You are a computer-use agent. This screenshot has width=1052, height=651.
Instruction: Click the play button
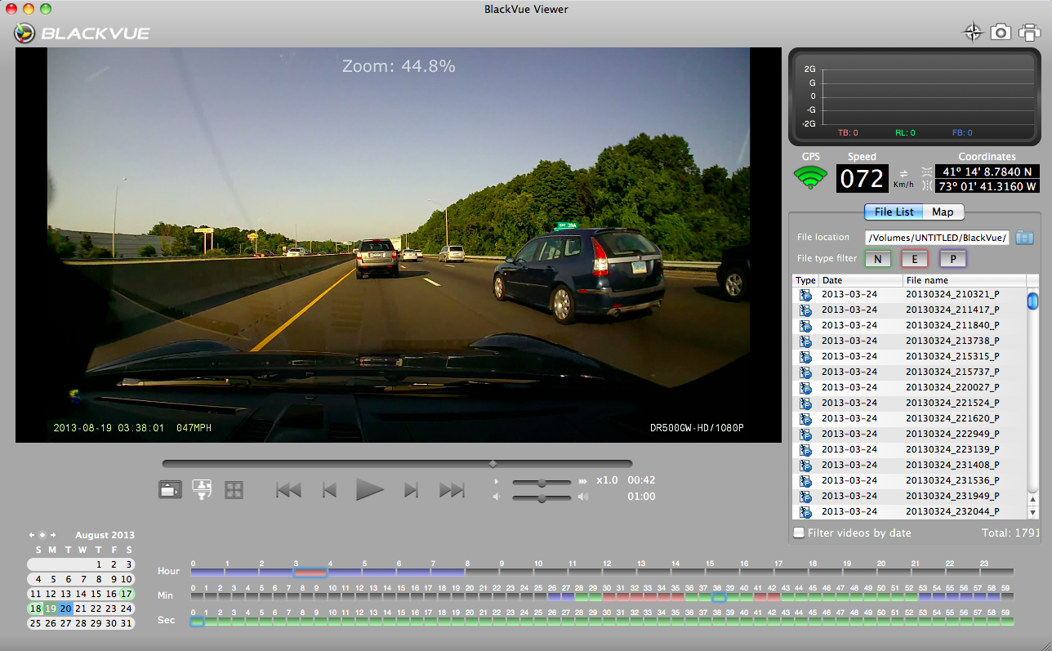369,490
